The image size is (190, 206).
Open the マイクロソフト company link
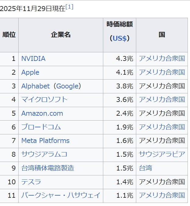pos(44,100)
